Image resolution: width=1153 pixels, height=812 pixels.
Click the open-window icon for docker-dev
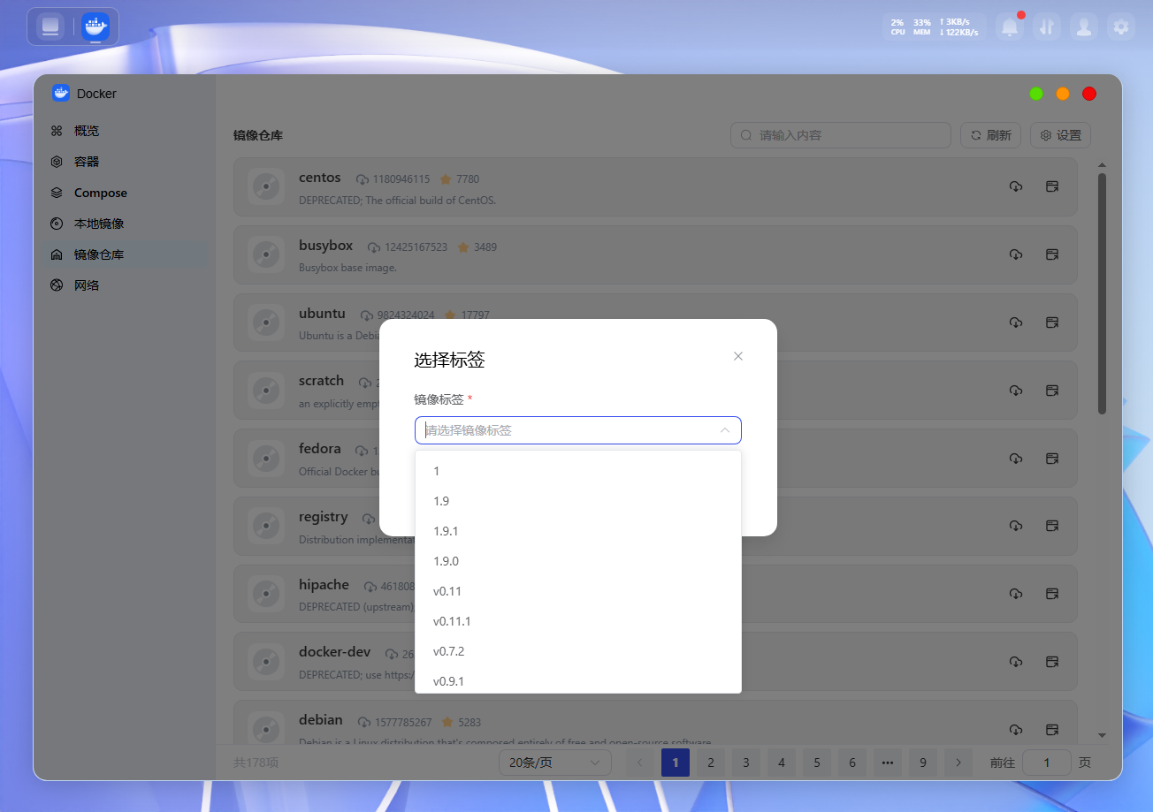pos(1052,662)
